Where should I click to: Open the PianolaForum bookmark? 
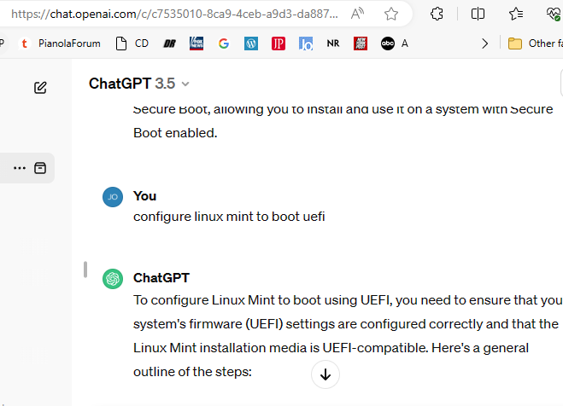[61, 43]
